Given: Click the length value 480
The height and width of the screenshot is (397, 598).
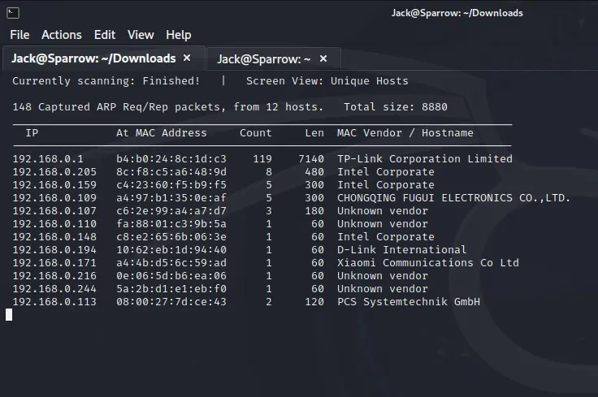Looking at the screenshot, I should [314, 172].
